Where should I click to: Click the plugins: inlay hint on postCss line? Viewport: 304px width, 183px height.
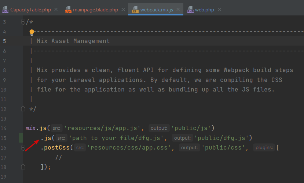click(264, 148)
